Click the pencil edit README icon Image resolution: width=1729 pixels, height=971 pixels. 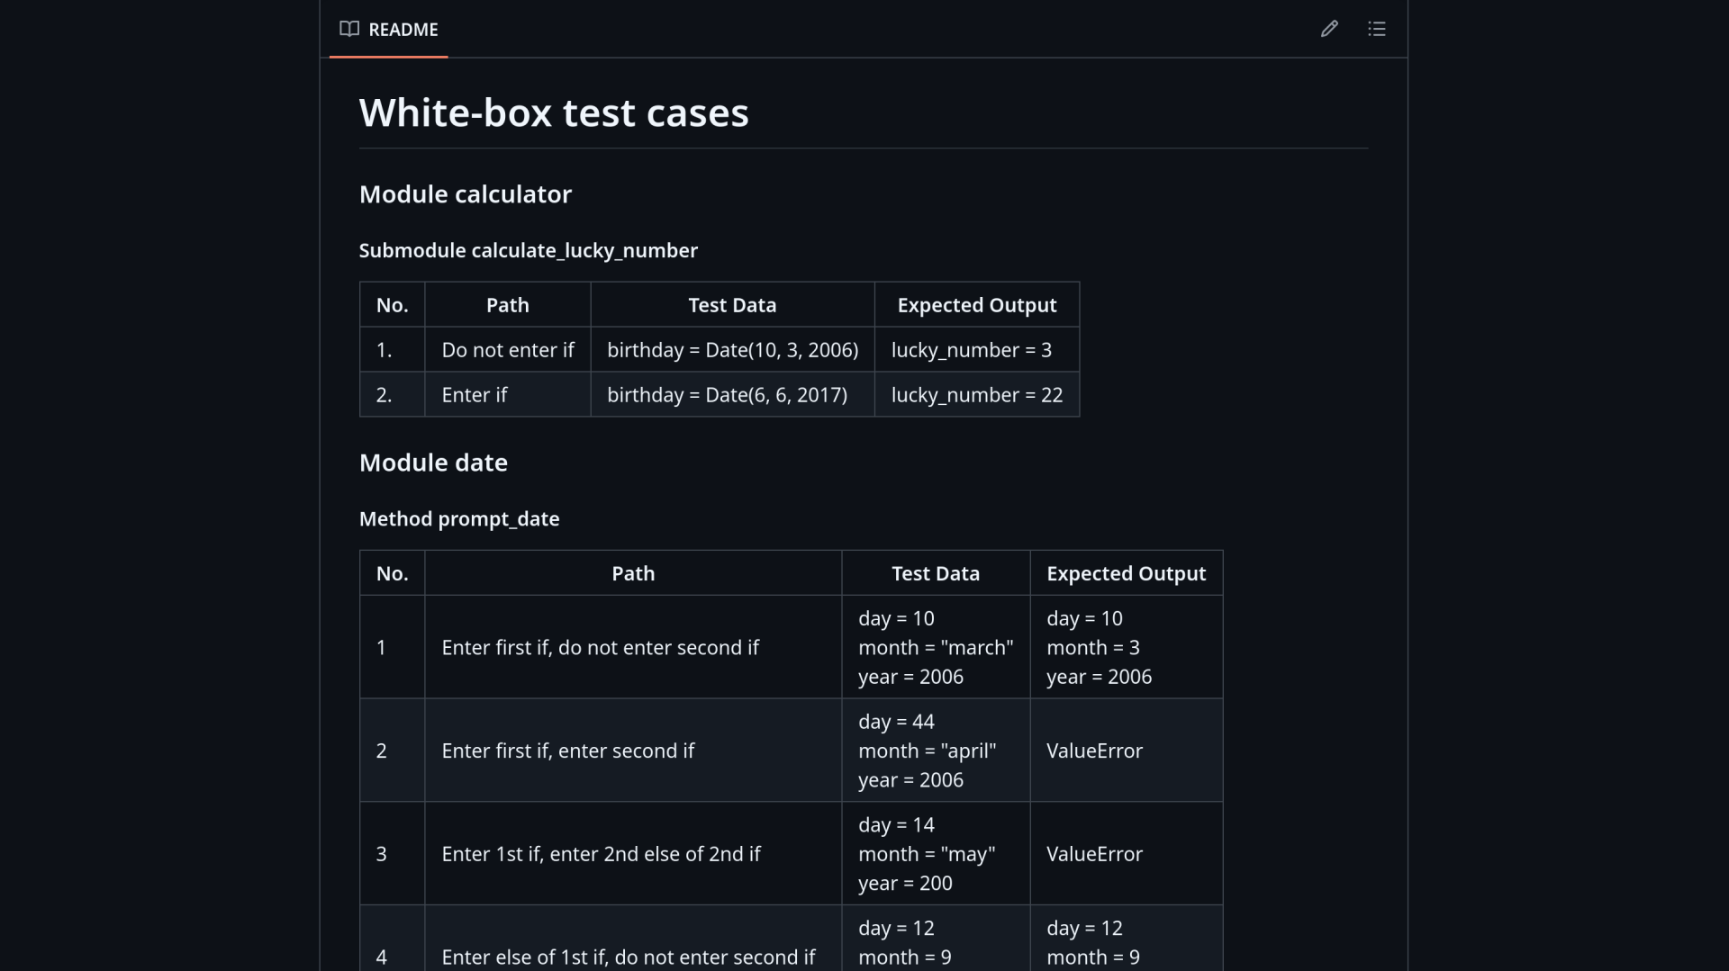pyautogui.click(x=1329, y=29)
